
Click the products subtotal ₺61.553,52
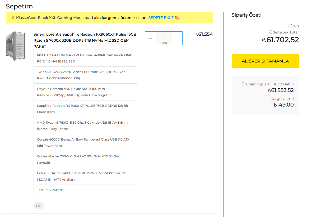[281, 90]
